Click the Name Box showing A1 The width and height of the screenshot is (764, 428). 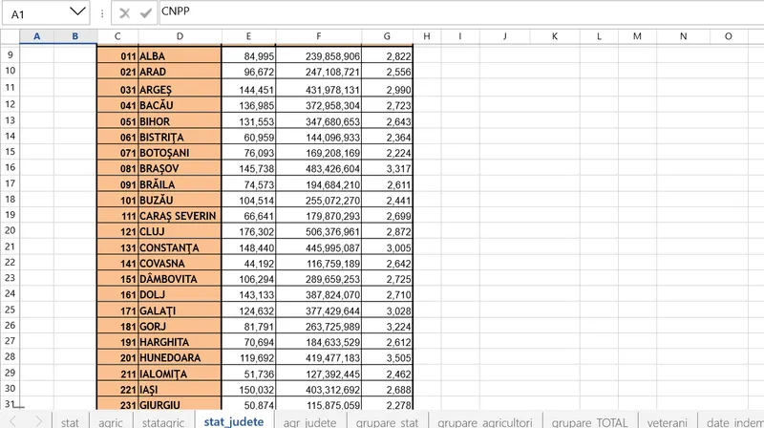[38, 14]
